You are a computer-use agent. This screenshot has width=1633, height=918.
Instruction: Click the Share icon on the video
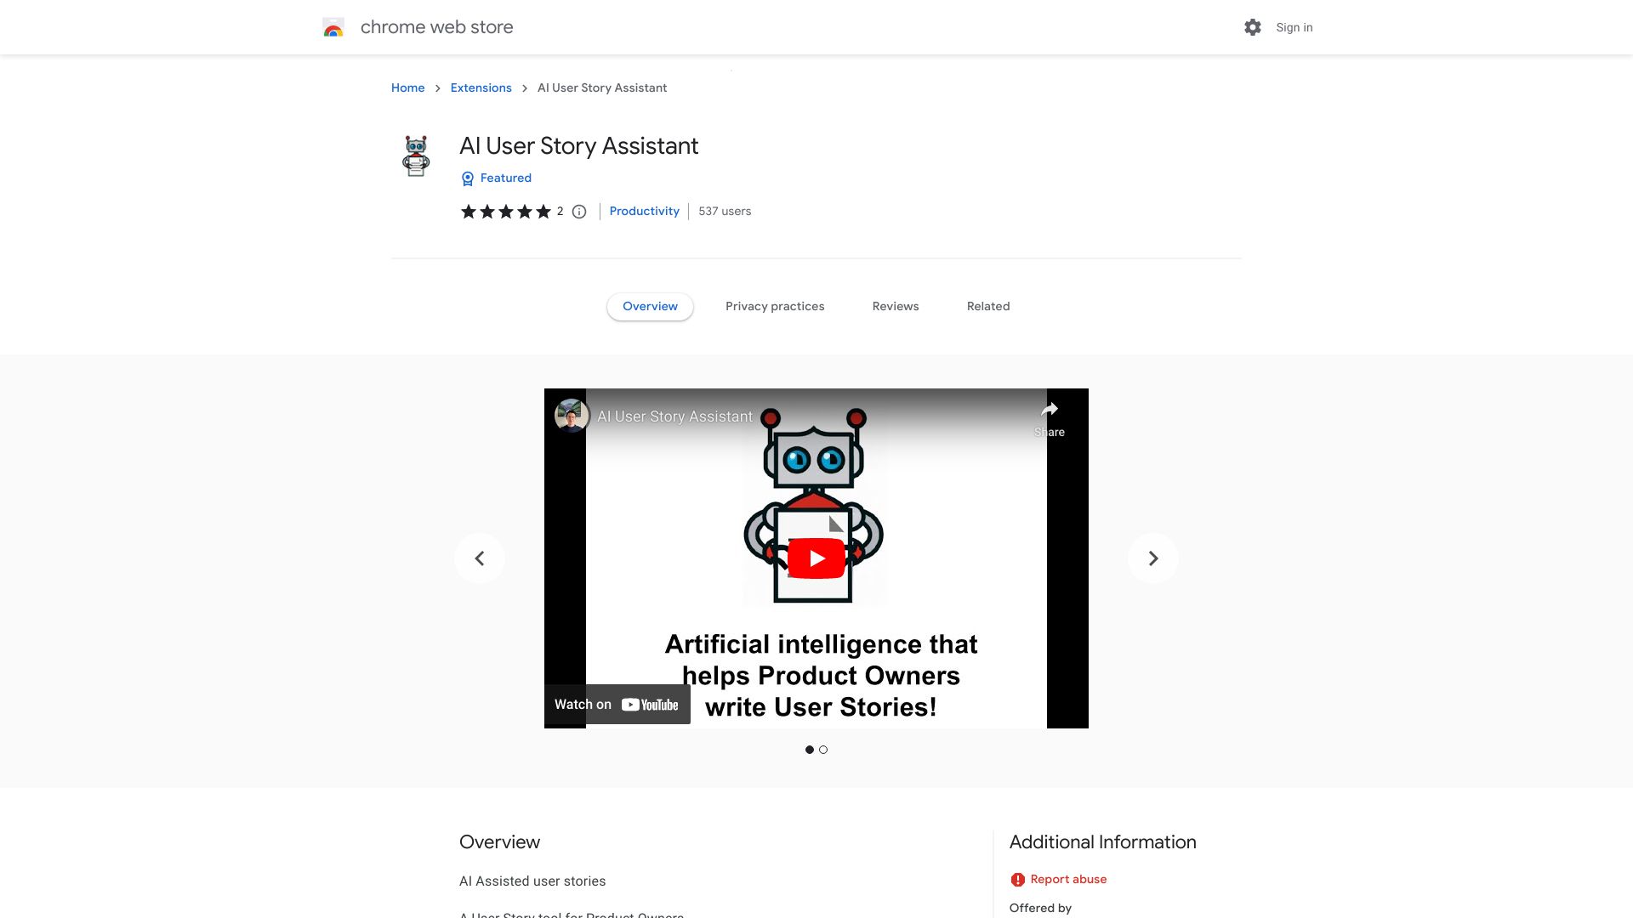click(1050, 410)
